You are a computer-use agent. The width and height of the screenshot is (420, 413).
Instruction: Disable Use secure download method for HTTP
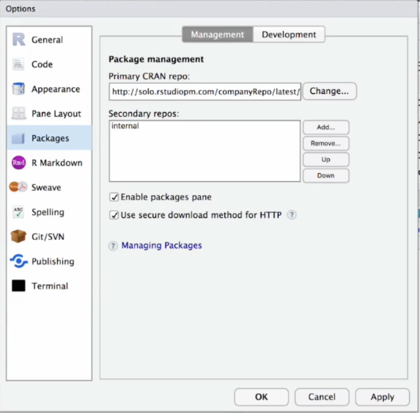(114, 215)
